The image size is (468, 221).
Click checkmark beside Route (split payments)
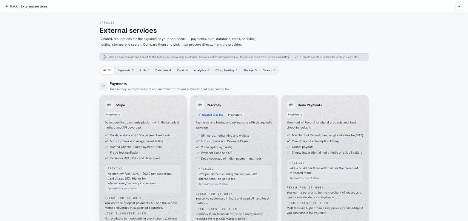pyautogui.click(x=197, y=147)
